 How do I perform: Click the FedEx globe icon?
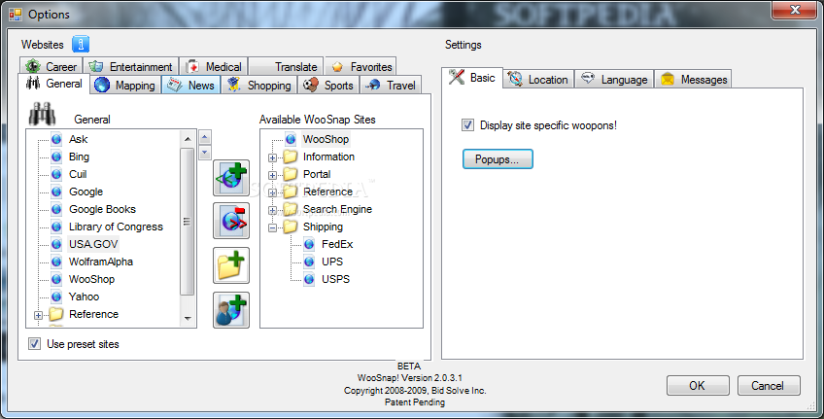pyautogui.click(x=309, y=244)
